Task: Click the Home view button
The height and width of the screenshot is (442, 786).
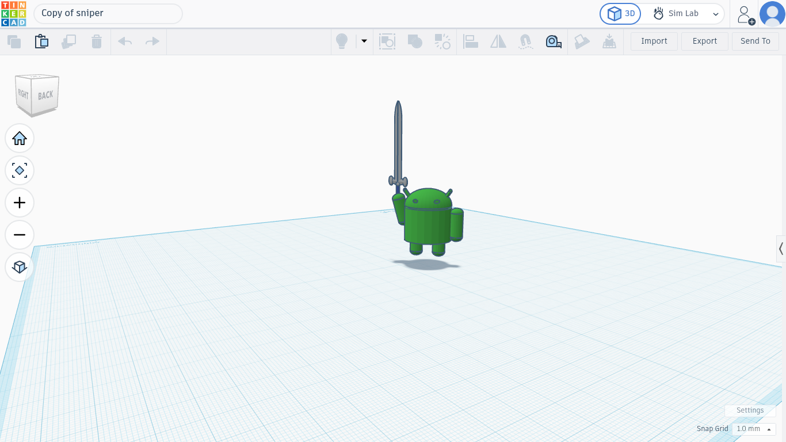Action: 20,138
